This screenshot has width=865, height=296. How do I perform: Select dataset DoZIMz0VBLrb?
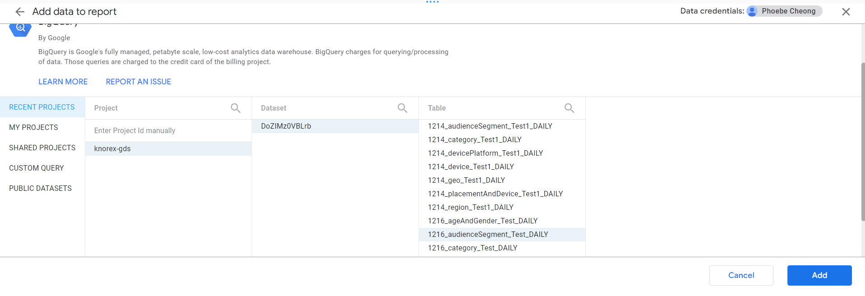[x=286, y=126]
